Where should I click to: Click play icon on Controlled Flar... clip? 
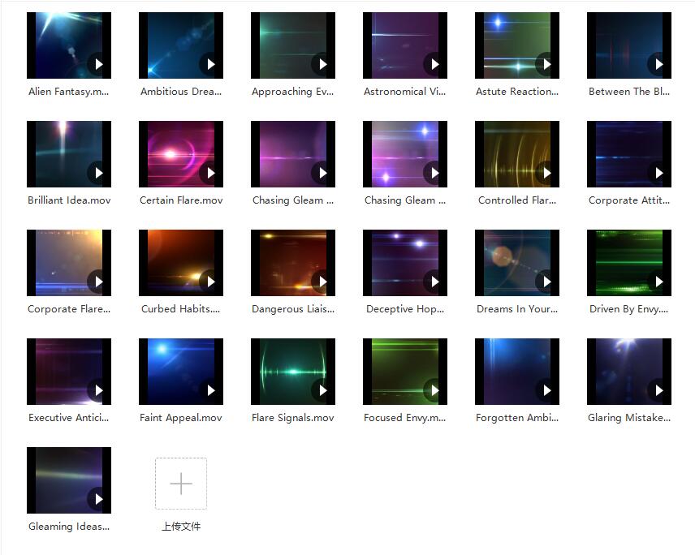click(x=546, y=173)
